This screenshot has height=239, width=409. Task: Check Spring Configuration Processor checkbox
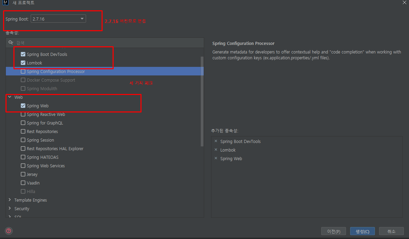(23, 71)
